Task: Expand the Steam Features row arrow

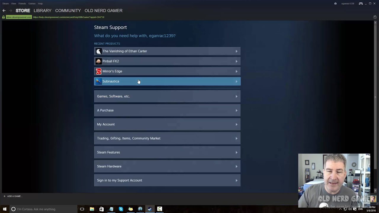Action: 237,152
